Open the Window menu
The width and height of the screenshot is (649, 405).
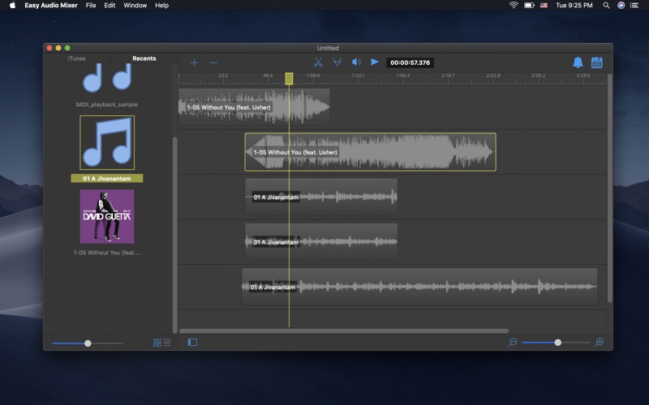(135, 5)
